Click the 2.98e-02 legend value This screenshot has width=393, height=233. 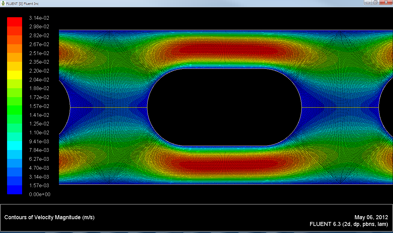pos(39,27)
